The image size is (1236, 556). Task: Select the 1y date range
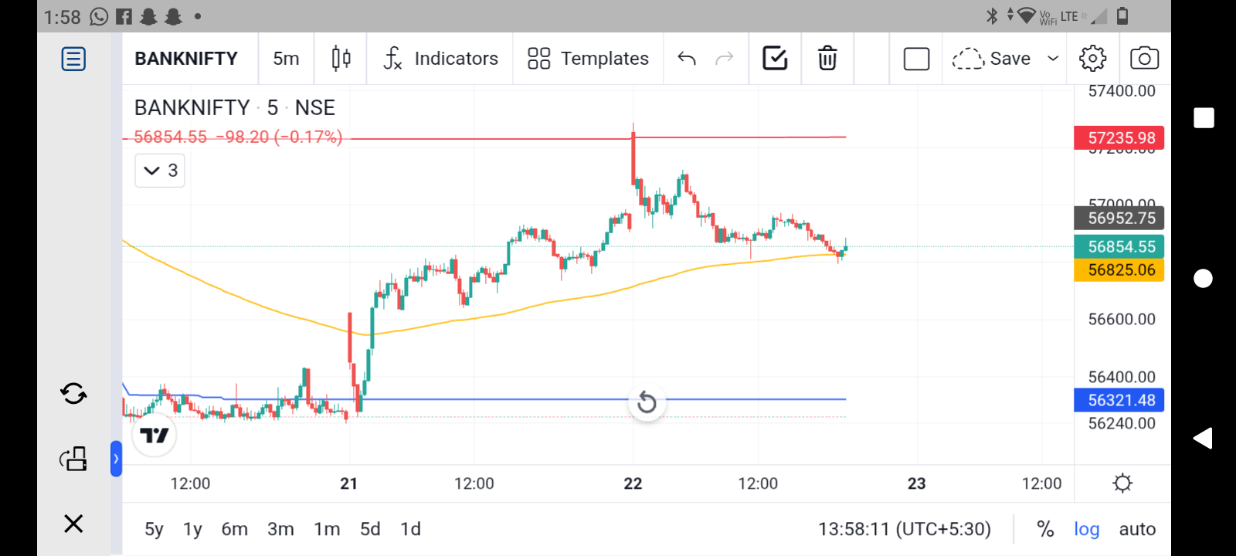tap(192, 529)
